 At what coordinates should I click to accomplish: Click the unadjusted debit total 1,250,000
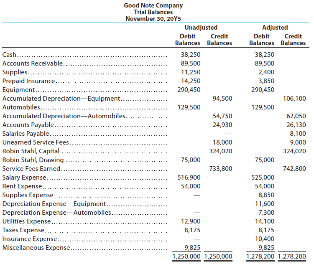(x=186, y=256)
